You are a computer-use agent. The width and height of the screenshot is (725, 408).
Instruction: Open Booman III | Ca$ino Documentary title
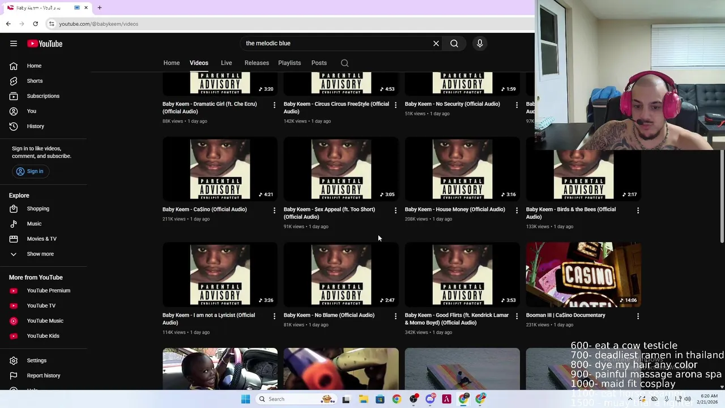pos(565,315)
